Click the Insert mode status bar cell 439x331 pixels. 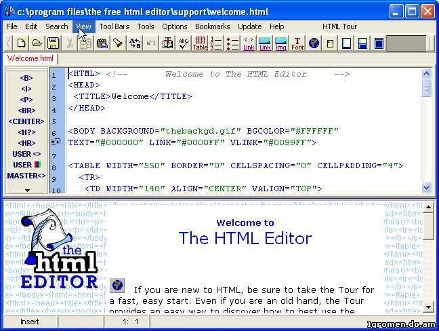(x=29, y=322)
